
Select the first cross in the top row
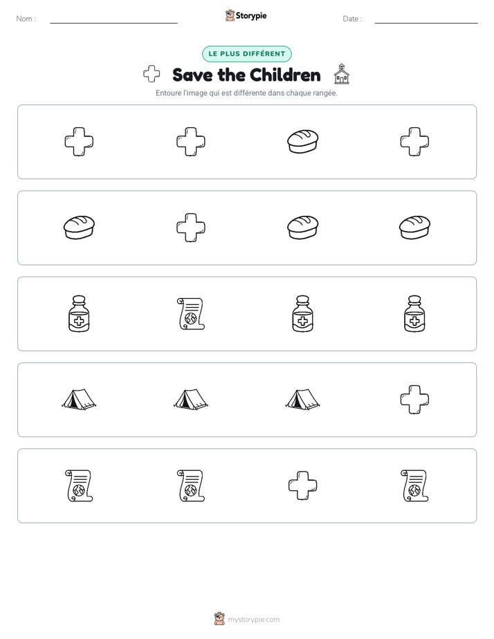pos(79,141)
